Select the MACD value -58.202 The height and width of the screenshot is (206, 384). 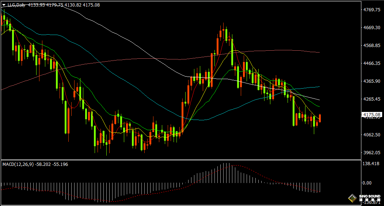tap(43, 164)
